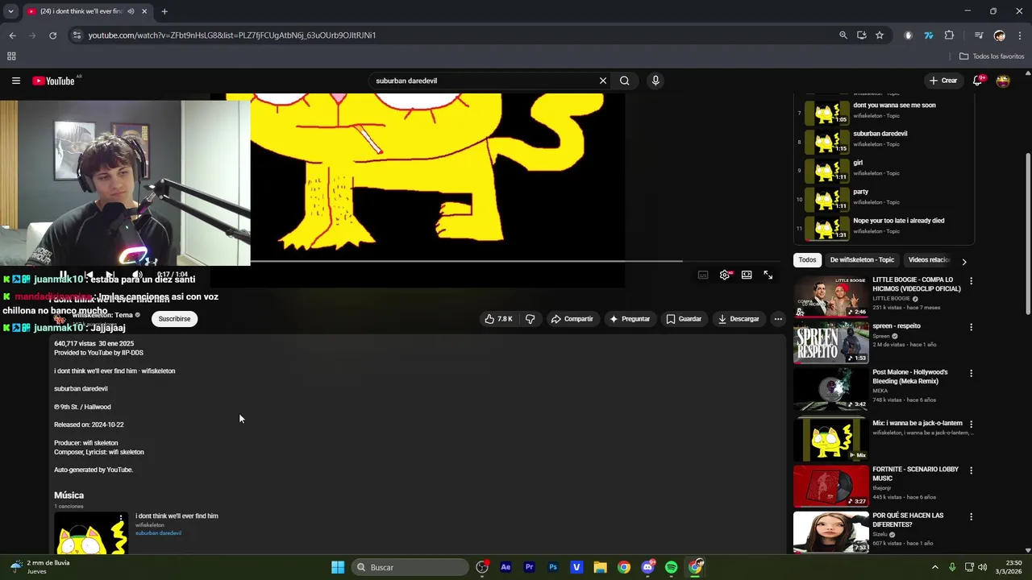Click the address bar URL
Screen dimensions: 1032x580
(x=232, y=35)
